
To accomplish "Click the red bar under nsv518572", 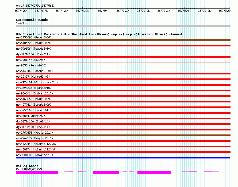I will click(x=123, y=46).
